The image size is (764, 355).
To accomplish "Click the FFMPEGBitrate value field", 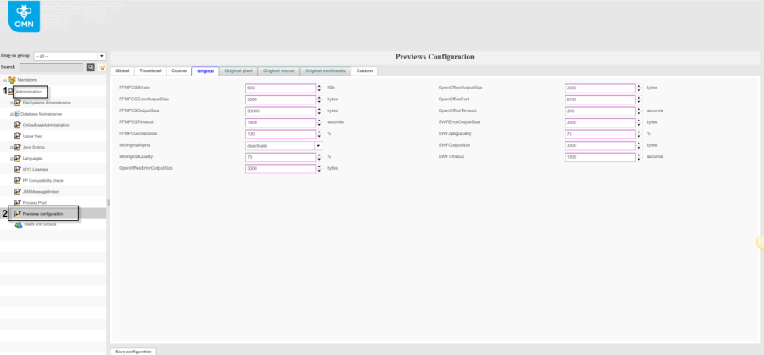I will 281,88.
